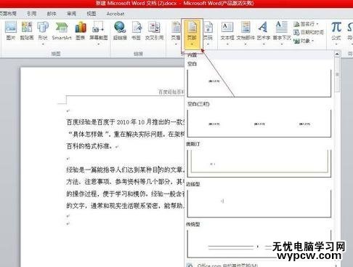
Task: Click the line starting 的文字,通常和现实生活
Action: click(x=126, y=206)
